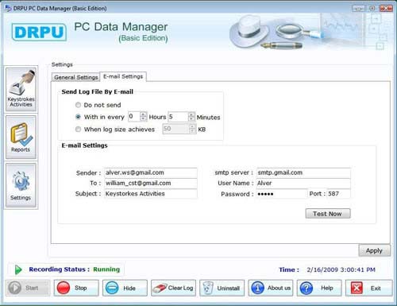The height and width of the screenshot is (306, 397).
Task: Click the green Recording Status play icon
Action: (x=18, y=269)
